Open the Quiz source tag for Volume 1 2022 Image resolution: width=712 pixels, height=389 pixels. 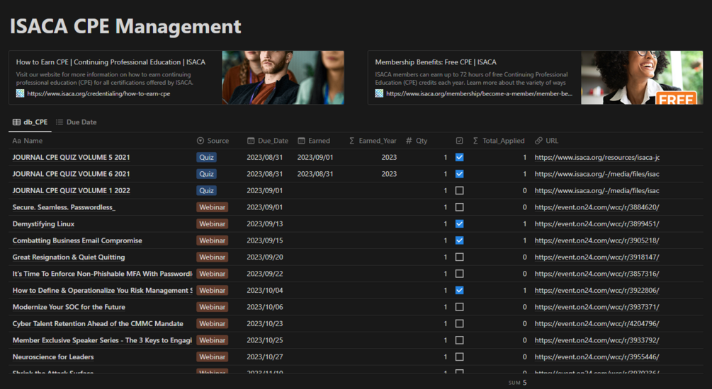coord(207,190)
